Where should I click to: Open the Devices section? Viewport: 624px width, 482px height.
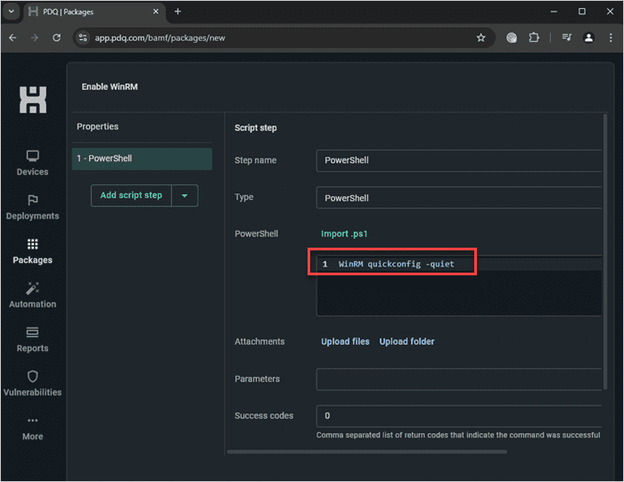click(x=33, y=163)
